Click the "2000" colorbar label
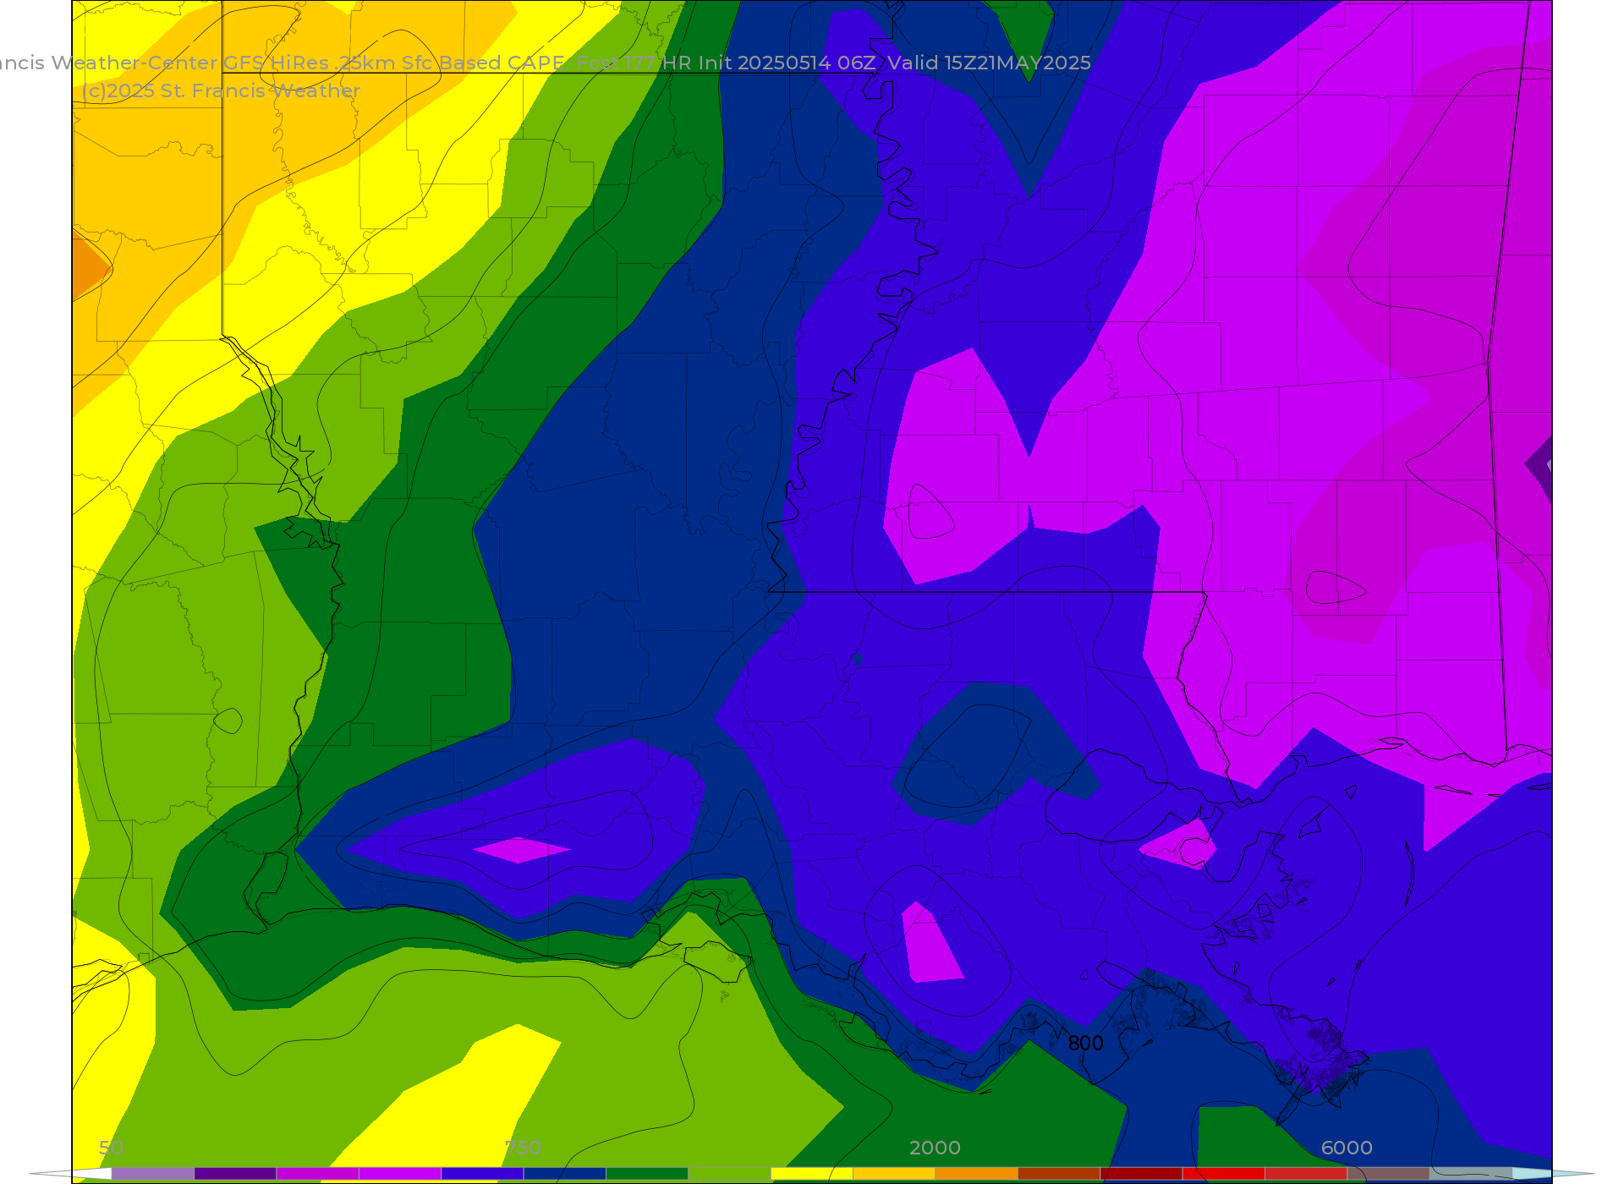 [x=935, y=1148]
